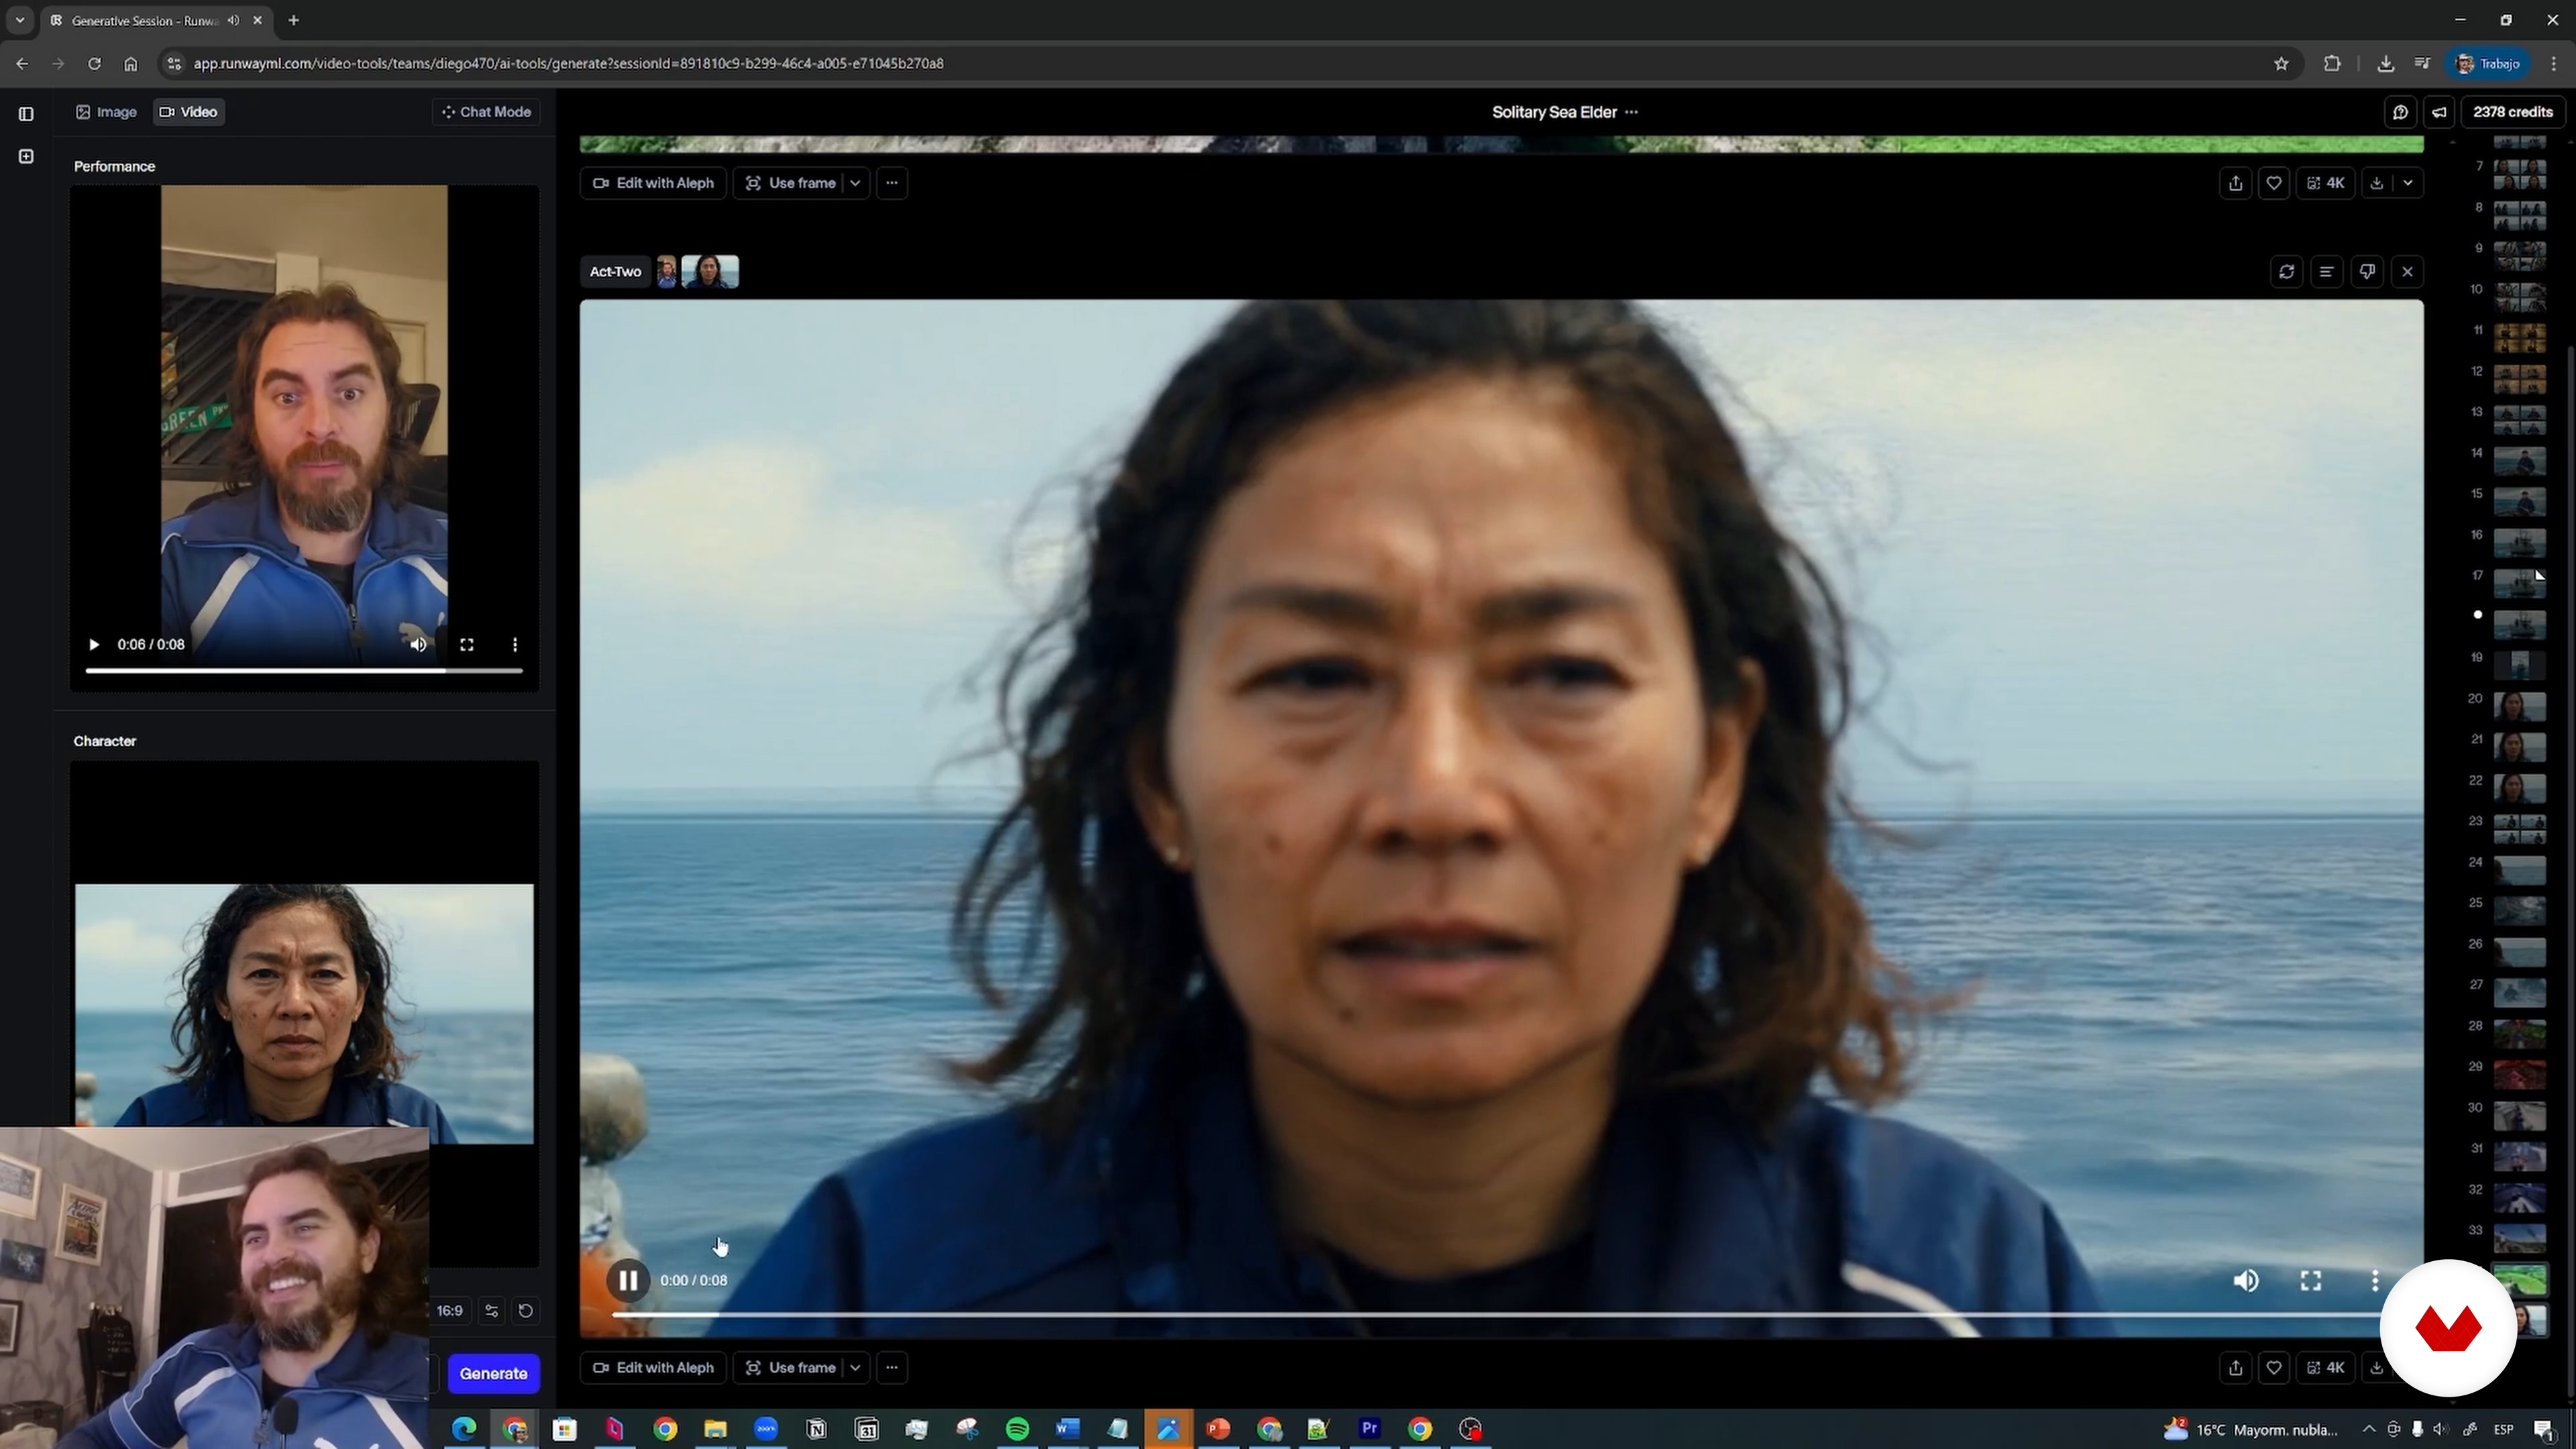Image resolution: width=2576 pixels, height=1449 pixels.
Task: Click the bottom Use frame button
Action: tap(790, 1368)
